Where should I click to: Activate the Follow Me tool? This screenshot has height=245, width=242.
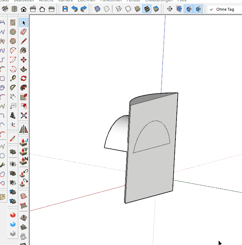point(24,88)
